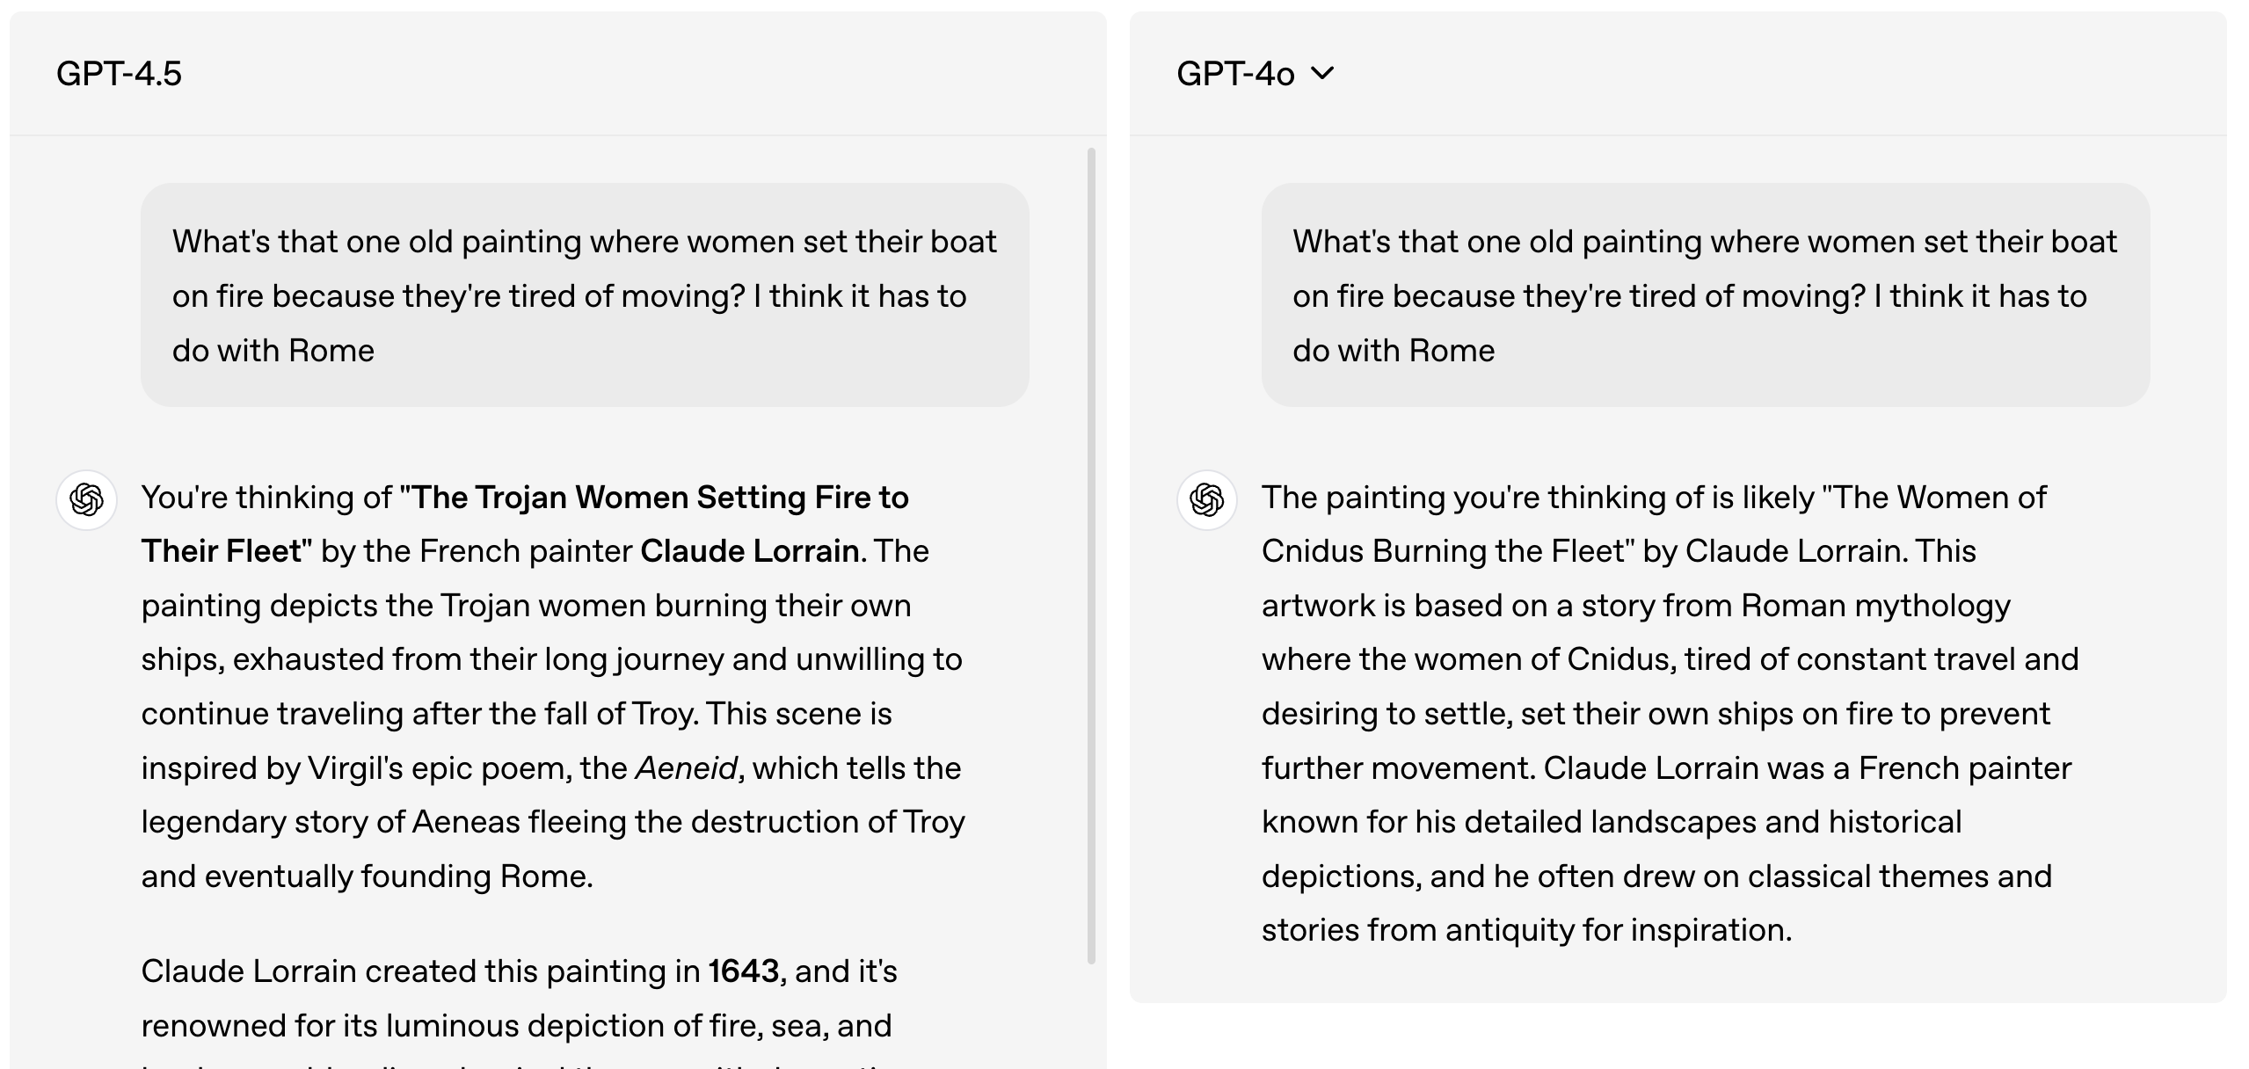Click bold "Claude Lorrain" in the GPT-4.5 answer
2249x1069 pixels.
[x=749, y=551]
